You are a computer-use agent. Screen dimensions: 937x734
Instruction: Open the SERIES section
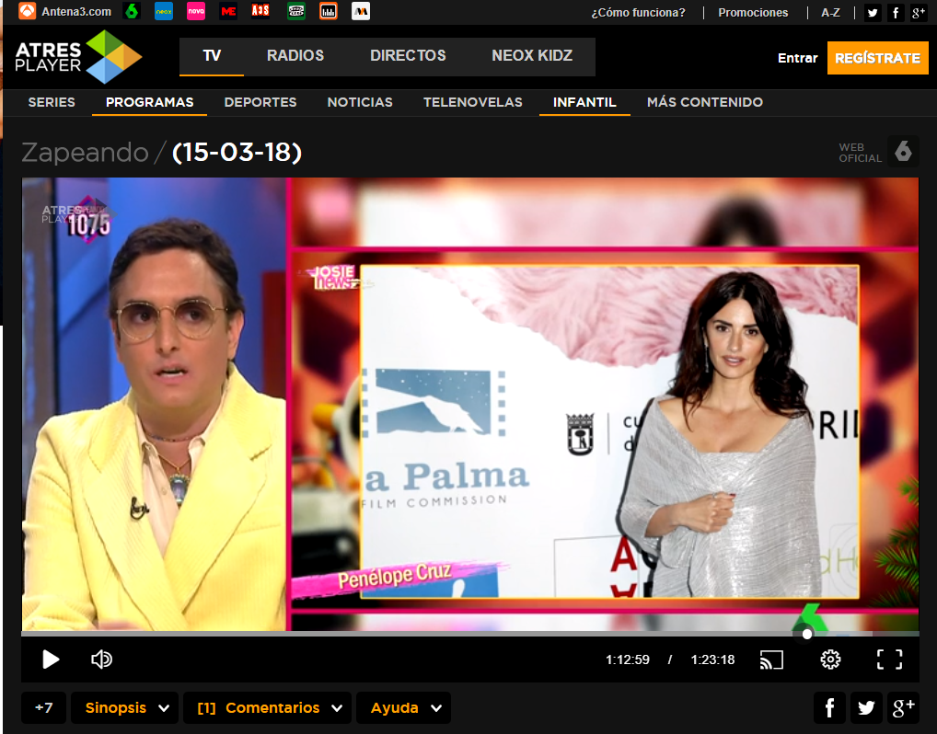click(x=52, y=102)
